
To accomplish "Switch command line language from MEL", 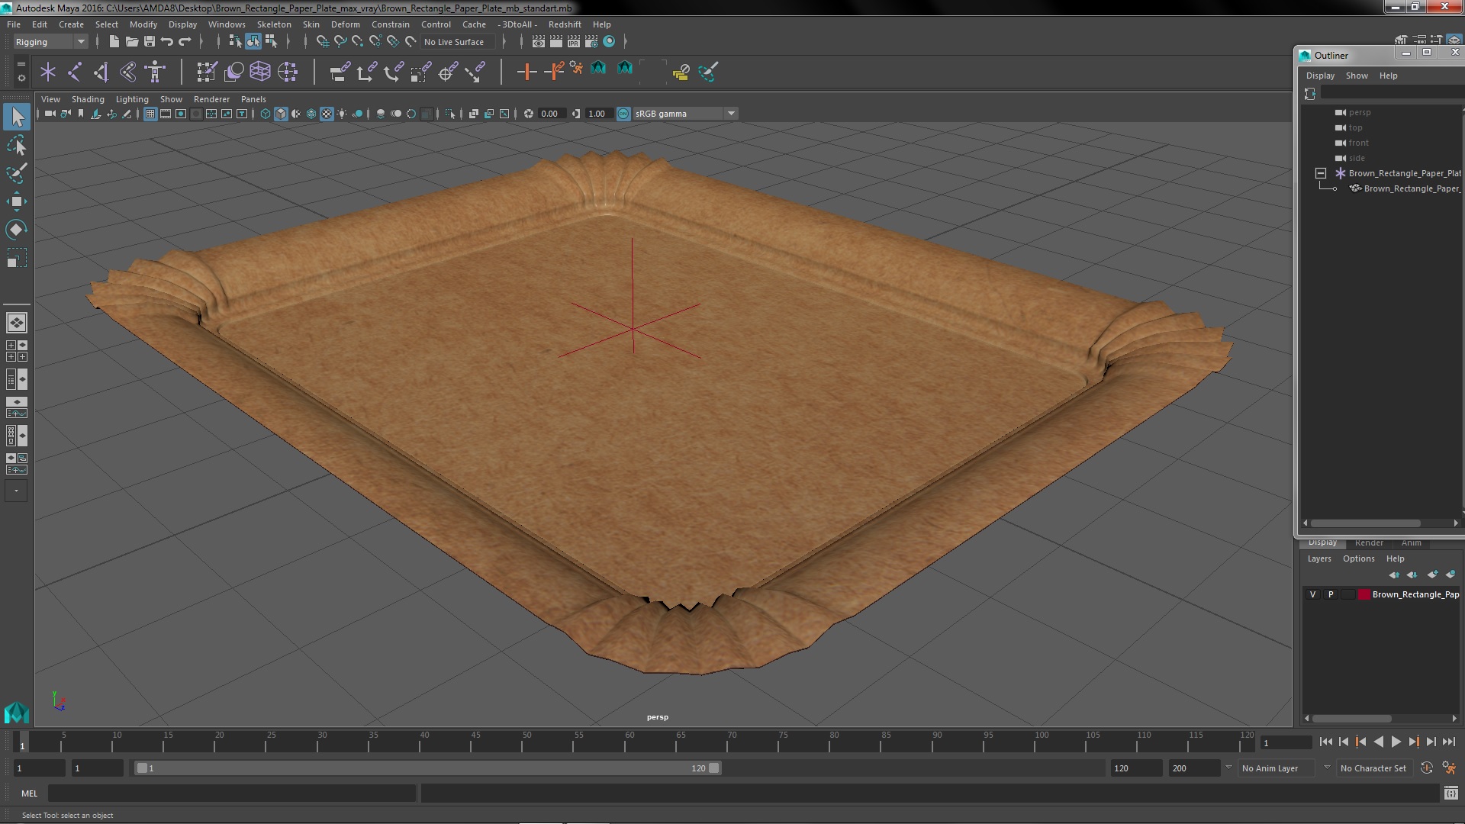I will 29,793.
